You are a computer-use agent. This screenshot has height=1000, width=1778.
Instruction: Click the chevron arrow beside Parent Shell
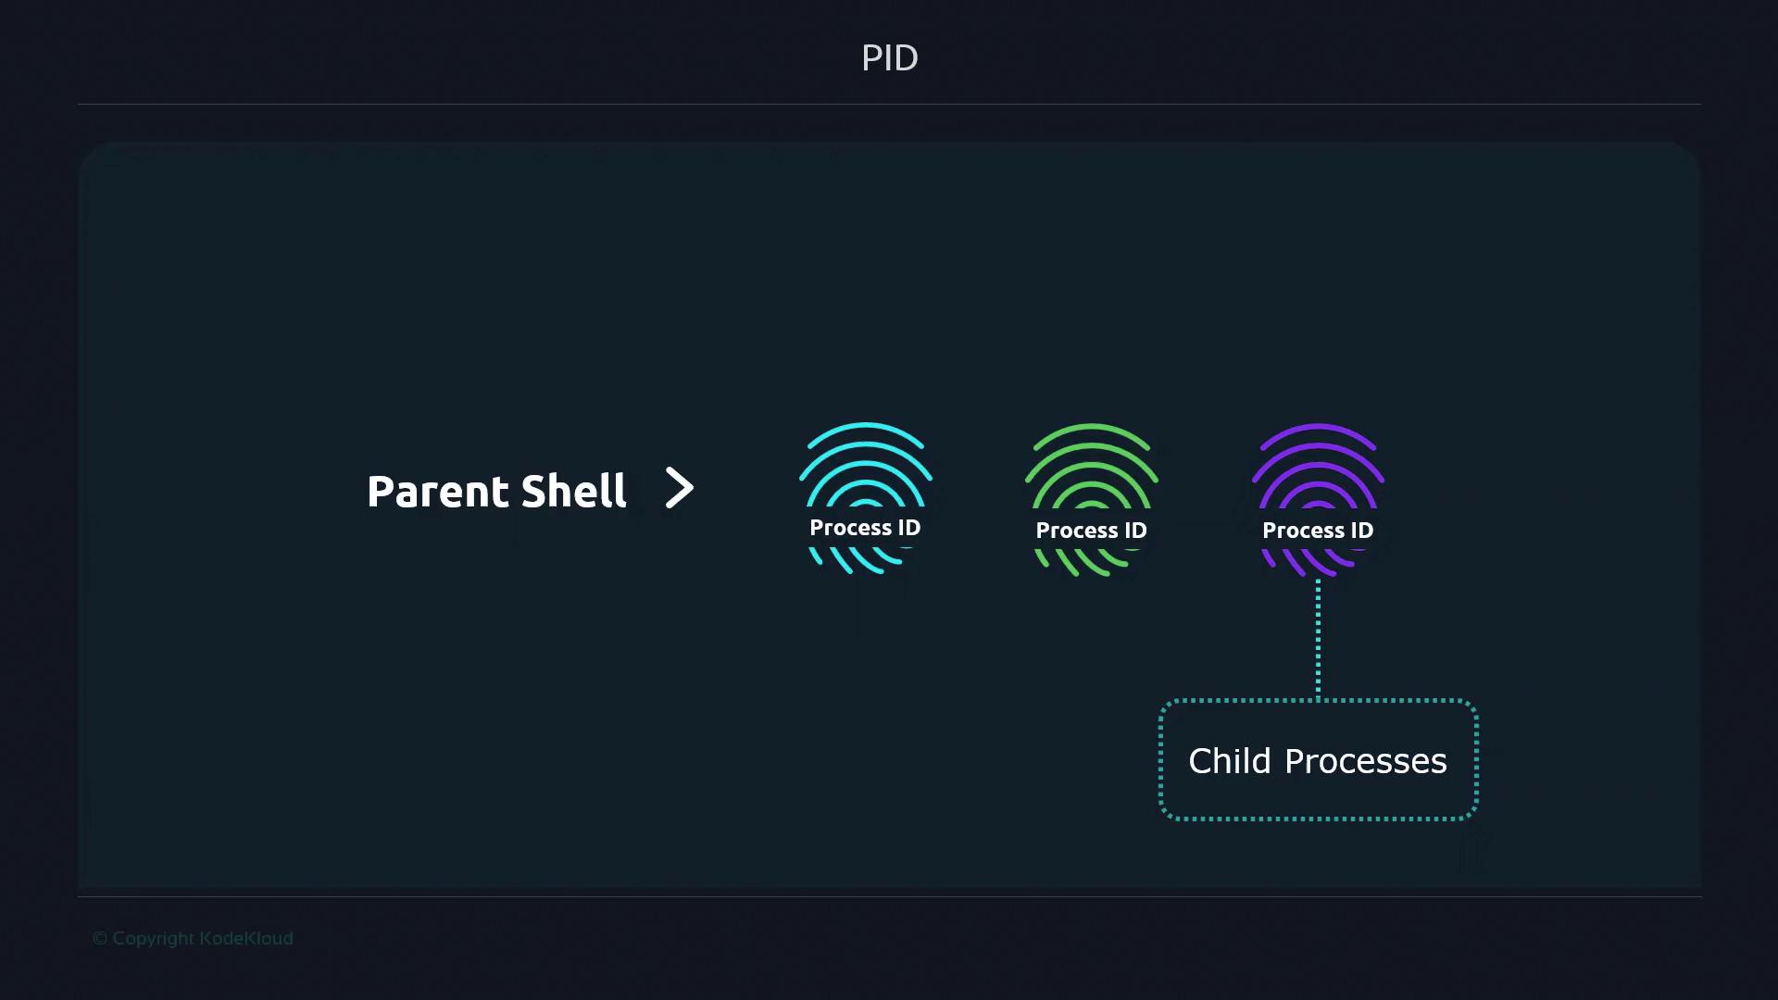(680, 488)
